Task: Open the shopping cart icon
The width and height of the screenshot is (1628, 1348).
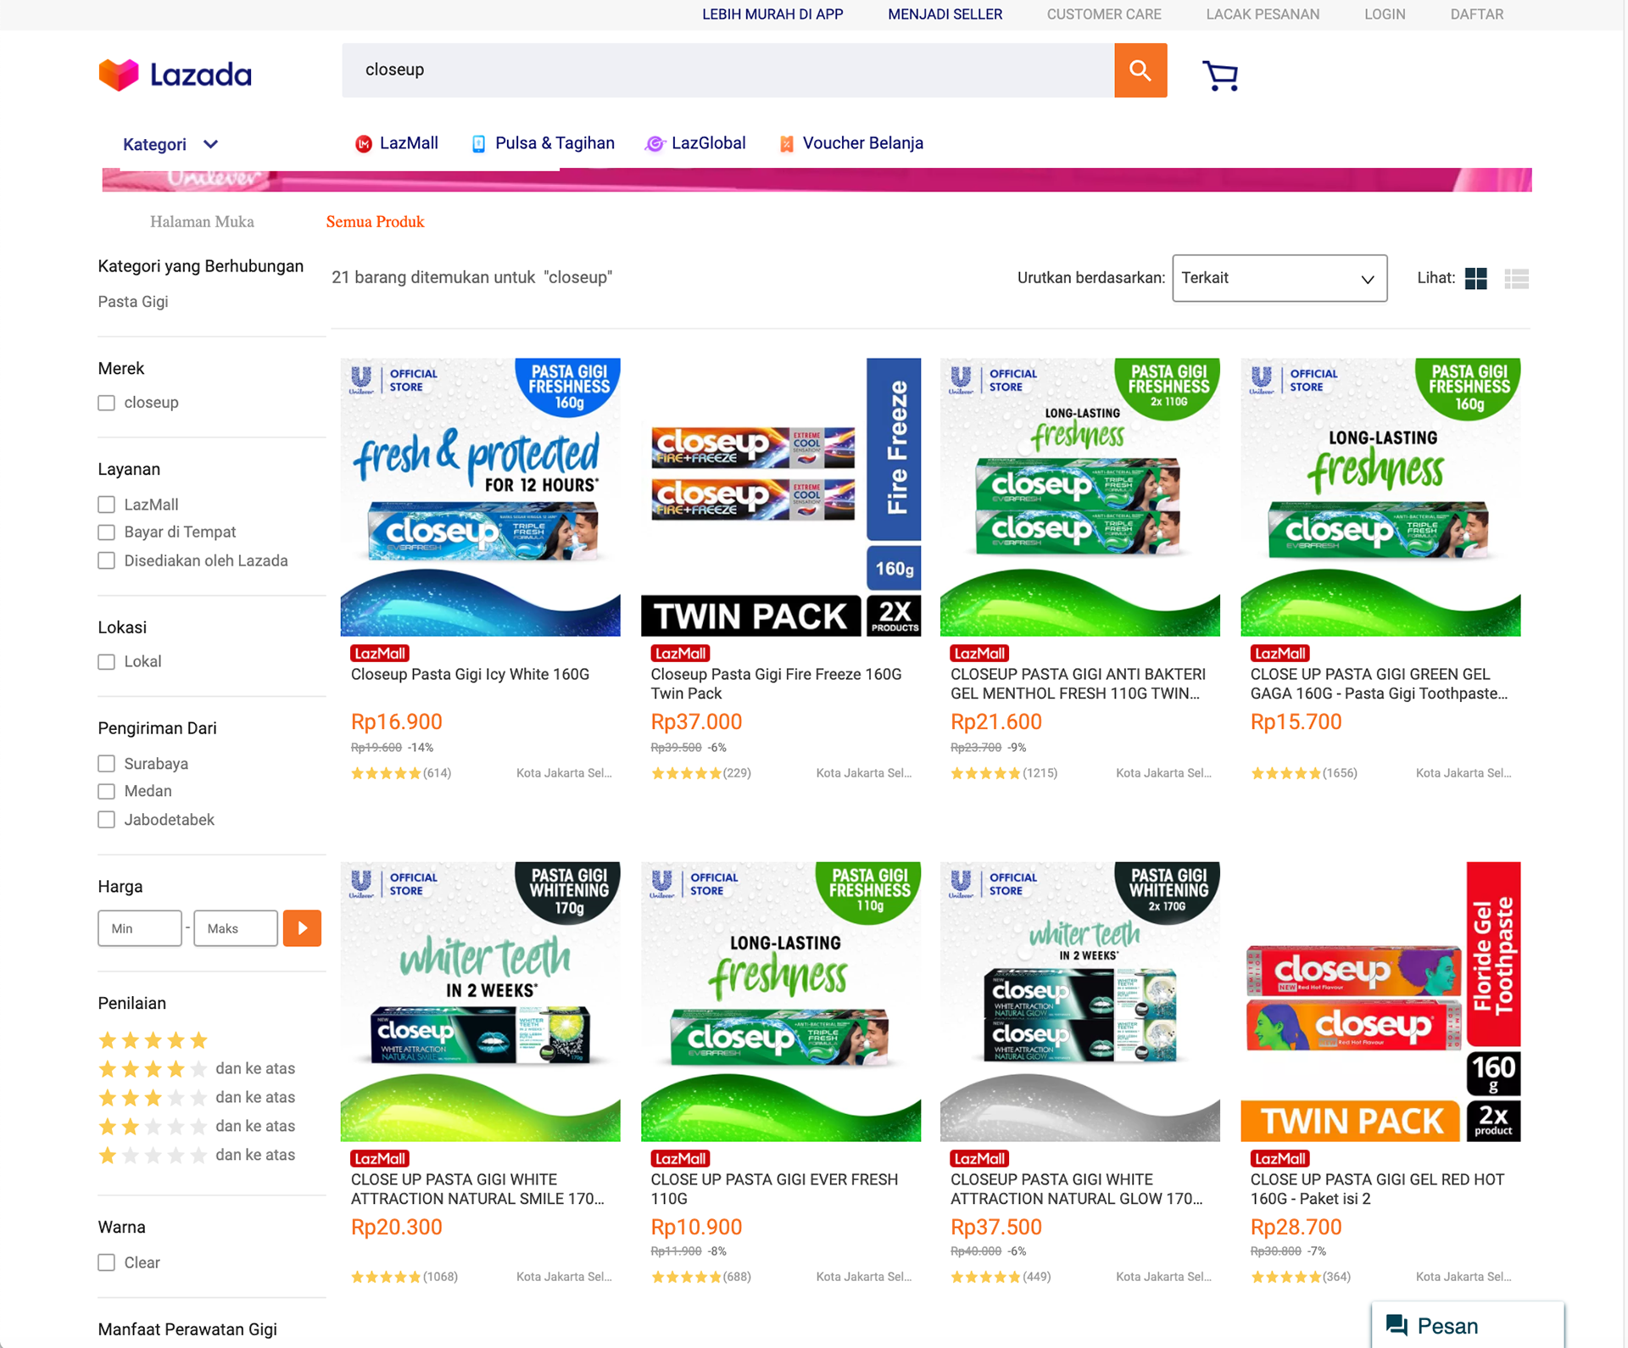Action: tap(1220, 75)
